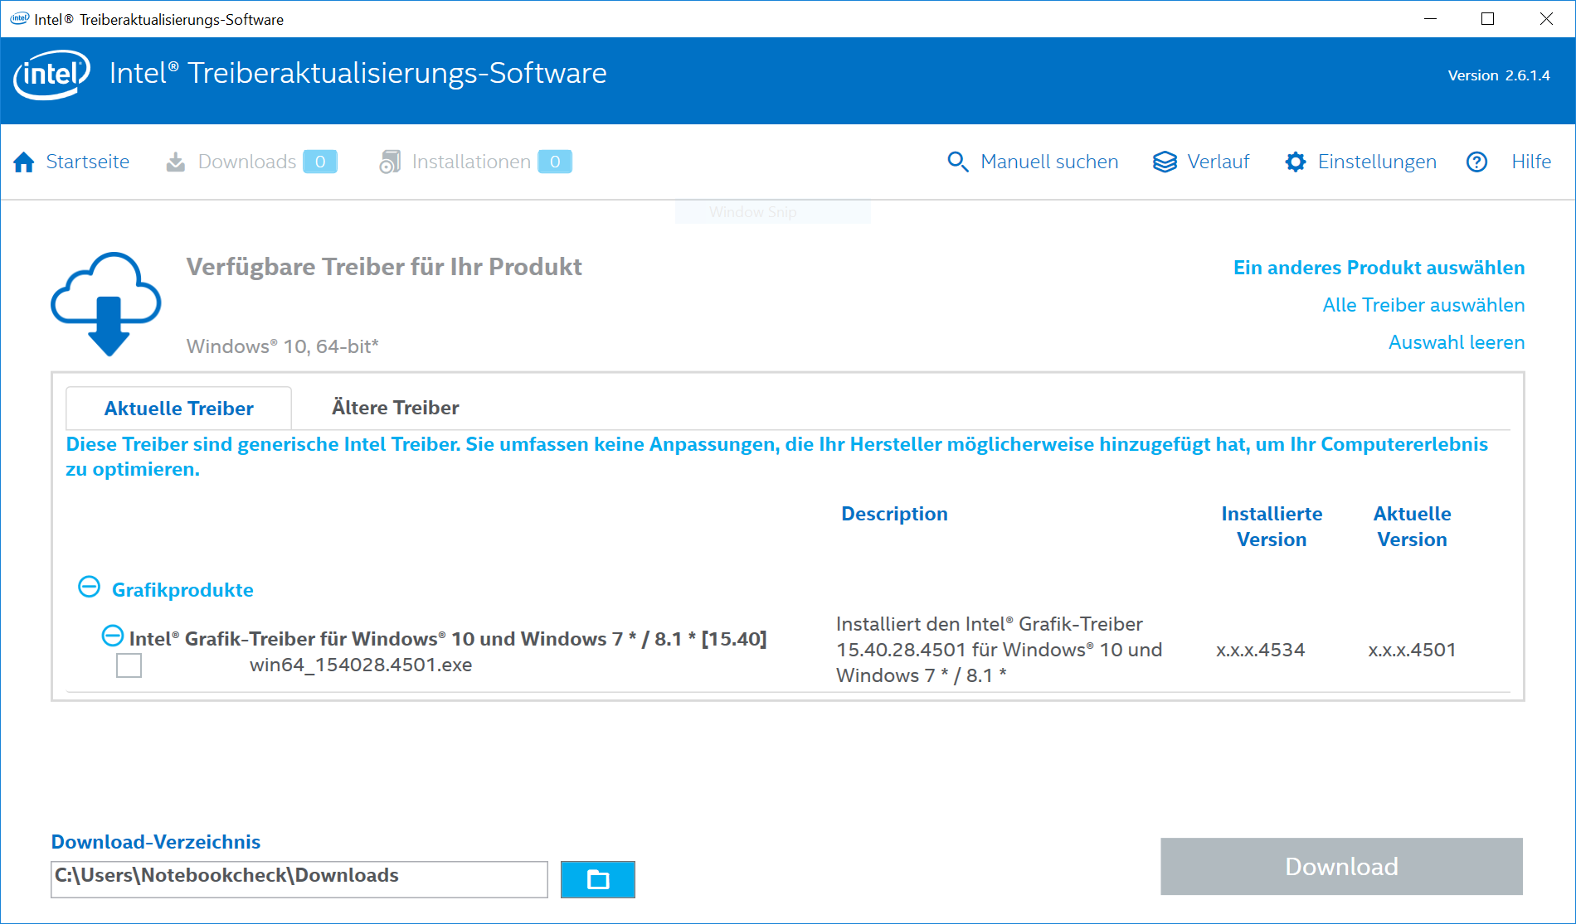Open the Manuell suchen menu label
Viewport: 1576px width, 924px height.
tap(1049, 162)
